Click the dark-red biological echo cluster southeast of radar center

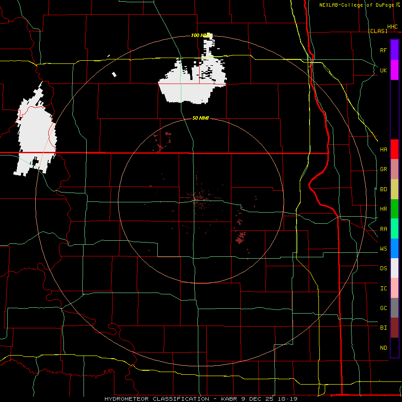240,238
